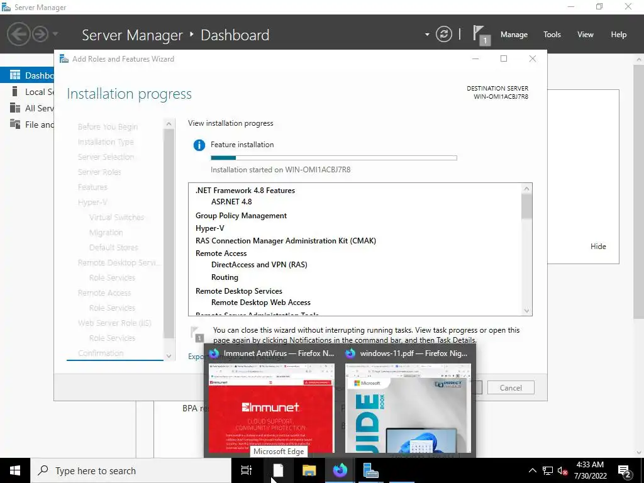
Task: Click the blue information icon beside Feature installation
Action: point(199,145)
